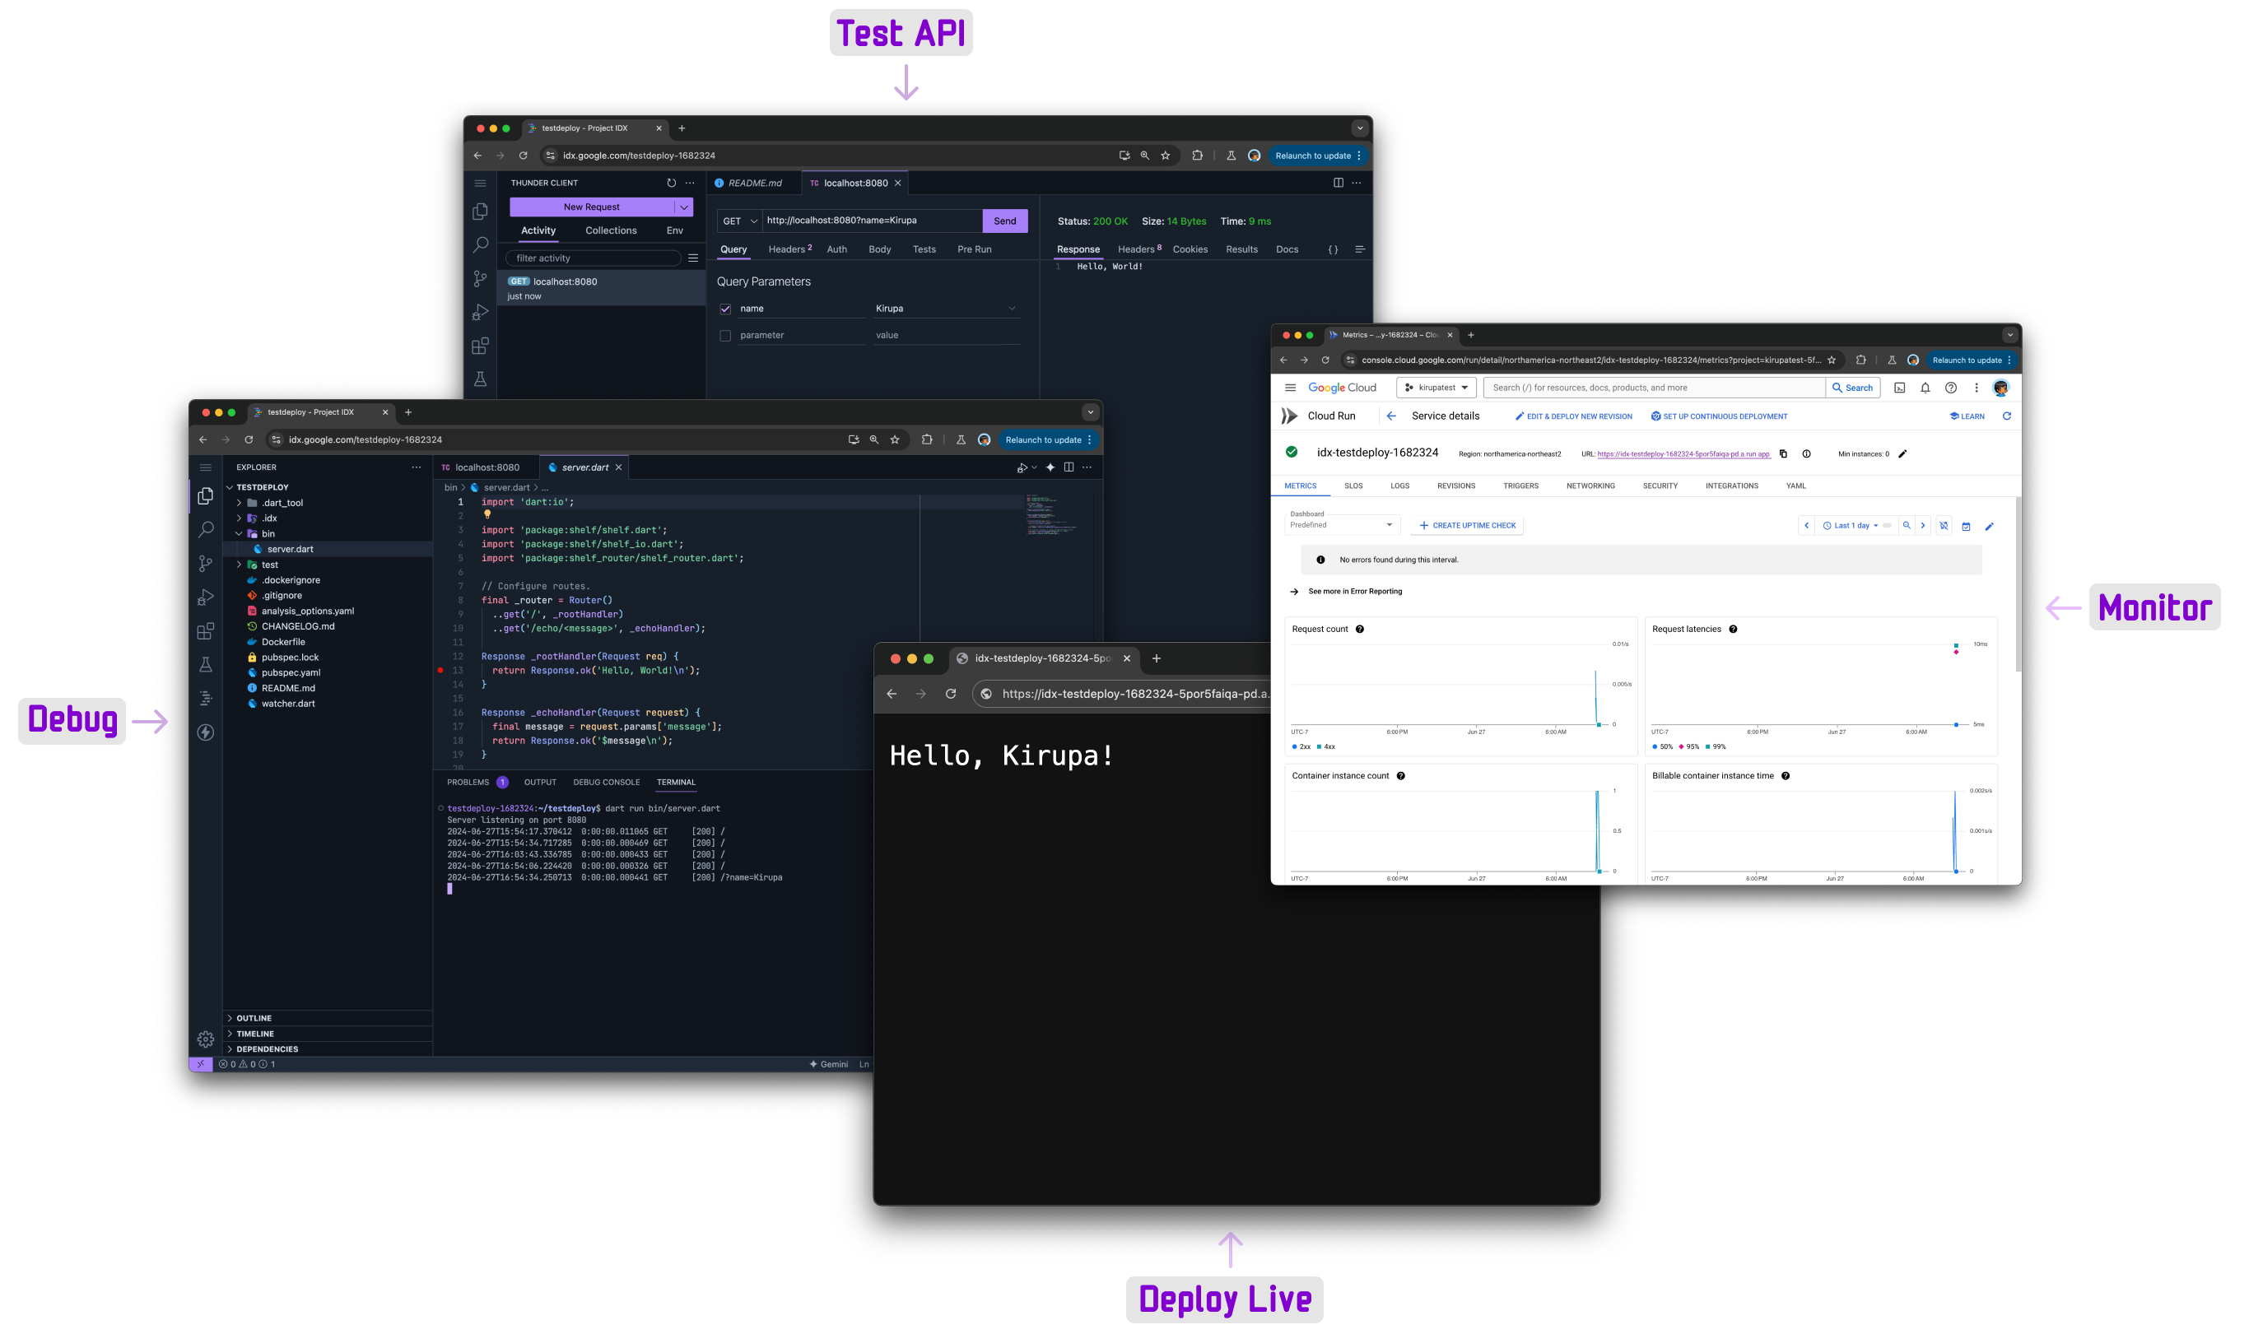
Task: Click the split editor icon in server.dart window
Action: coord(1069,467)
